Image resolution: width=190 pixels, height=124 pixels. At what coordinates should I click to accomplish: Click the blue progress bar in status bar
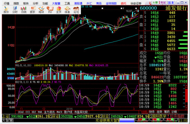click(x=127, y=120)
